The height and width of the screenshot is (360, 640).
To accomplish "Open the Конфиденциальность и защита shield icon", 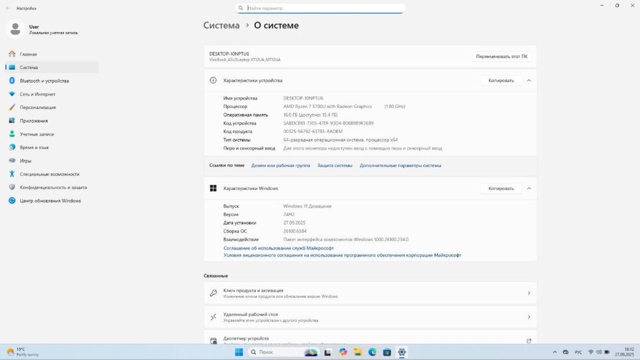I will click(12, 187).
